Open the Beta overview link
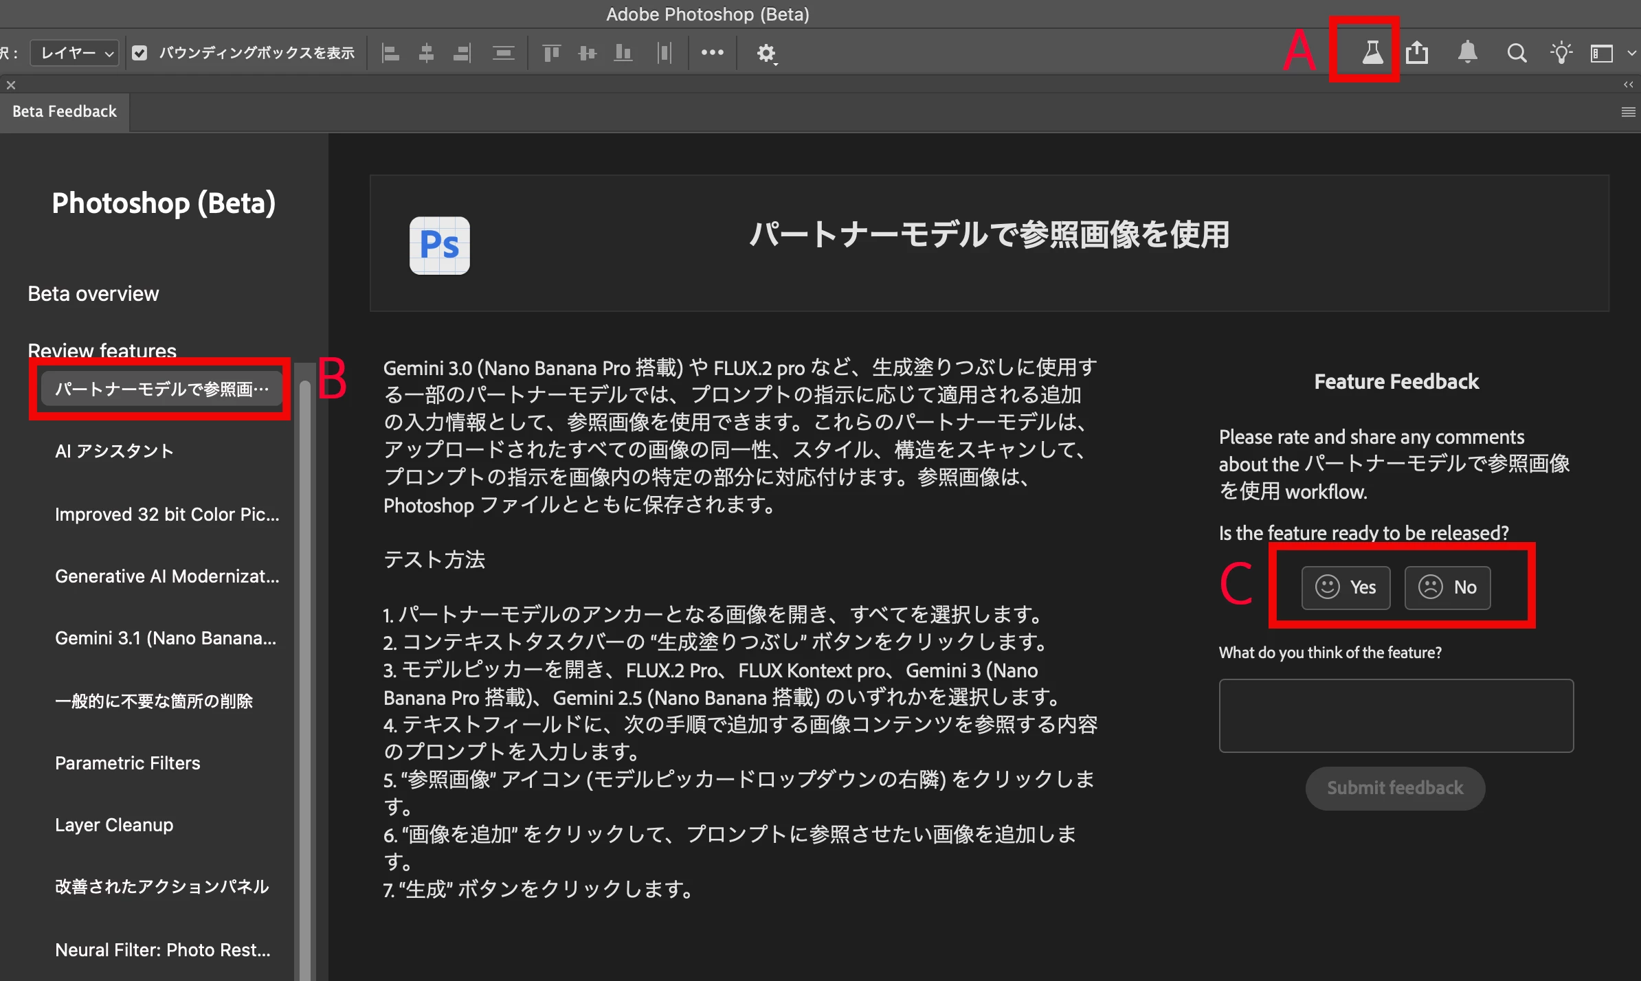 pos(93,294)
